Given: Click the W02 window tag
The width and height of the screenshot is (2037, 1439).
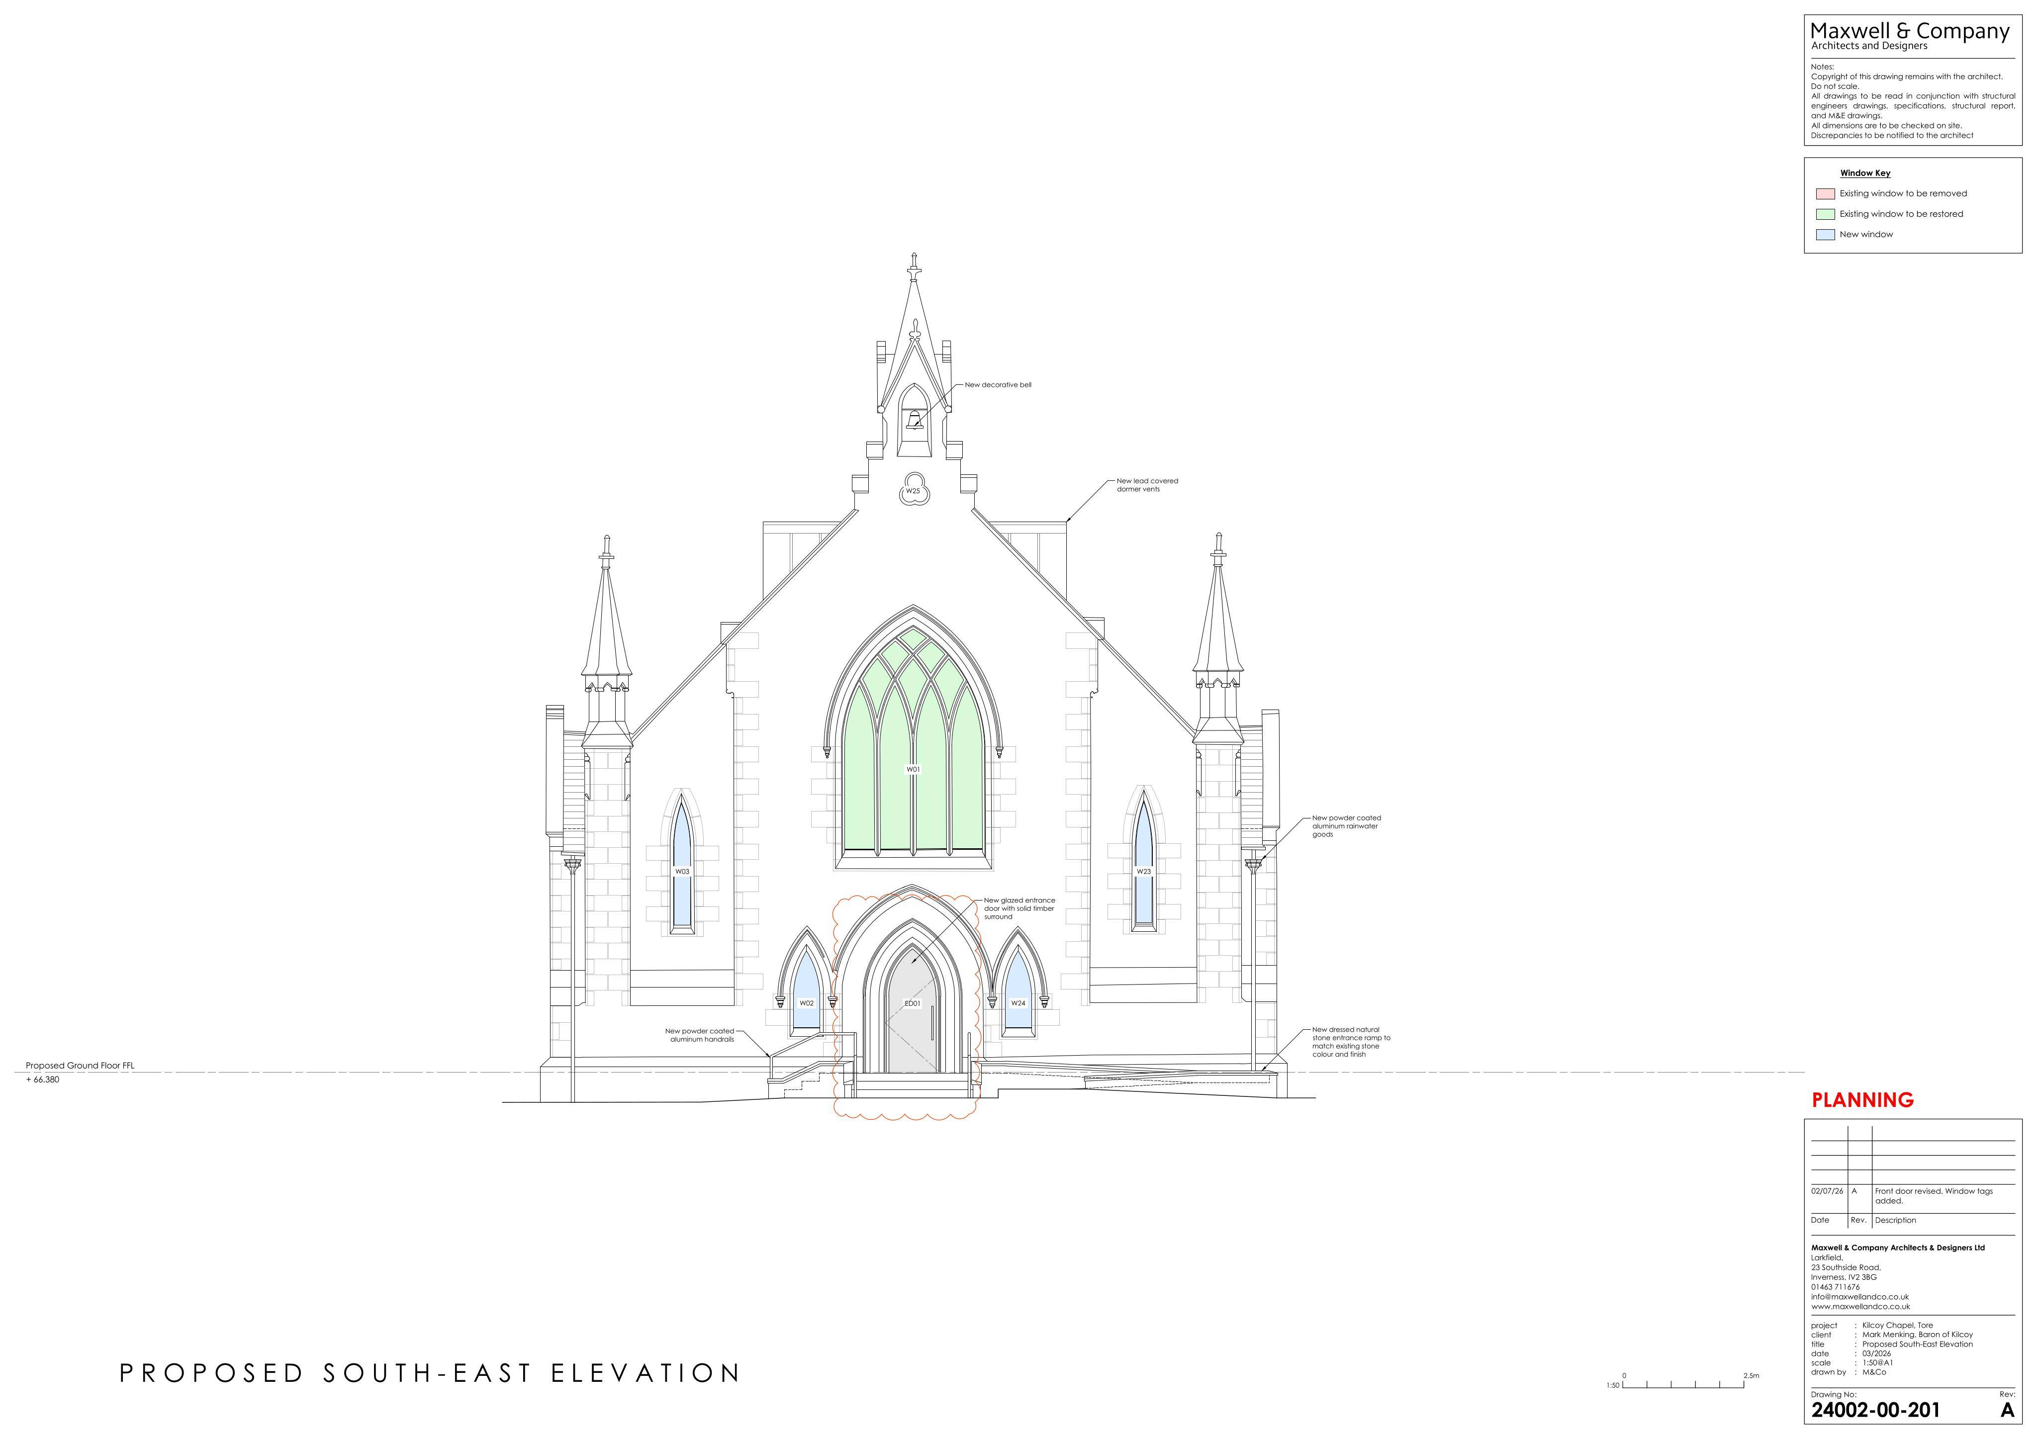Looking at the screenshot, I should (807, 1002).
